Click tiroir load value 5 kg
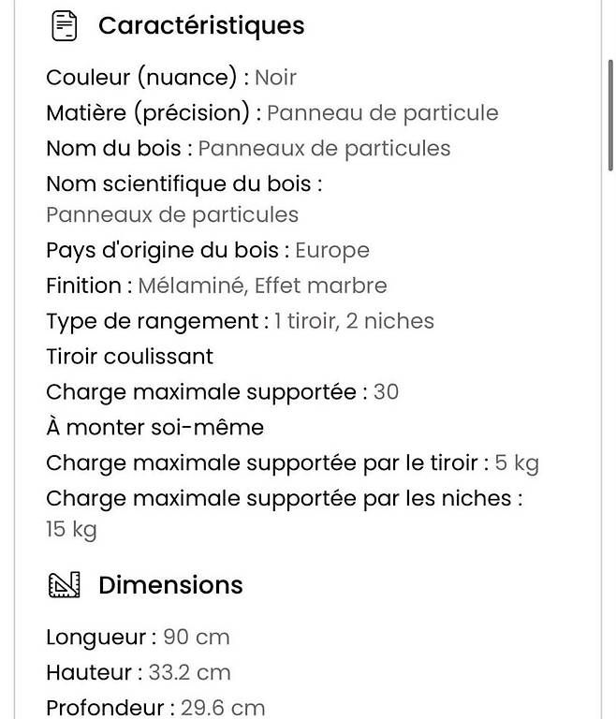The image size is (616, 719). [x=517, y=463]
